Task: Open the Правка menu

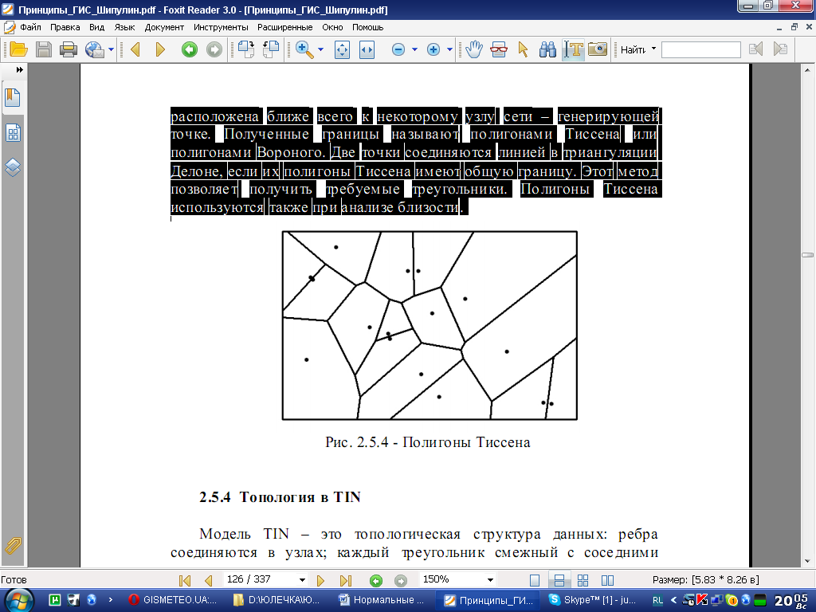Action: (65, 27)
